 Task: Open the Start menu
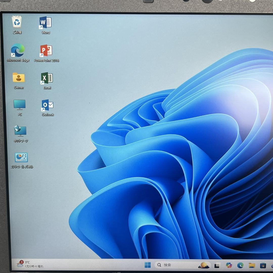tap(148, 265)
